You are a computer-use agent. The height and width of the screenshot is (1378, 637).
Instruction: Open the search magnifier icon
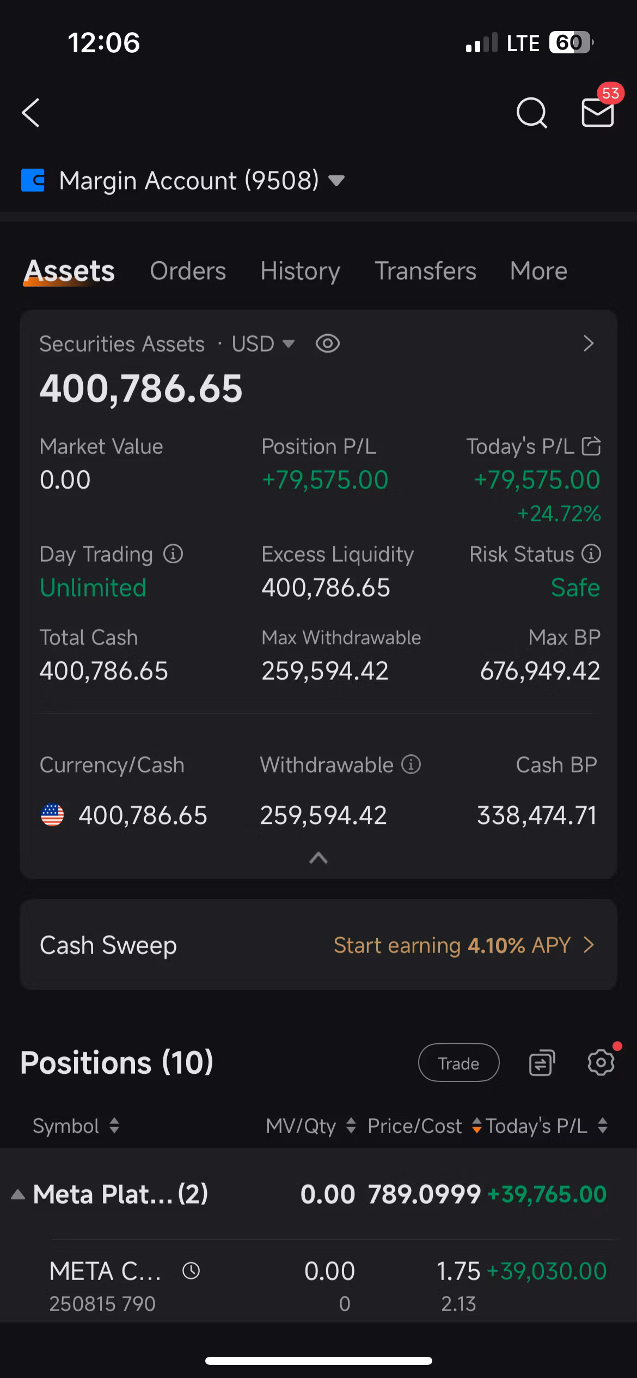click(531, 113)
